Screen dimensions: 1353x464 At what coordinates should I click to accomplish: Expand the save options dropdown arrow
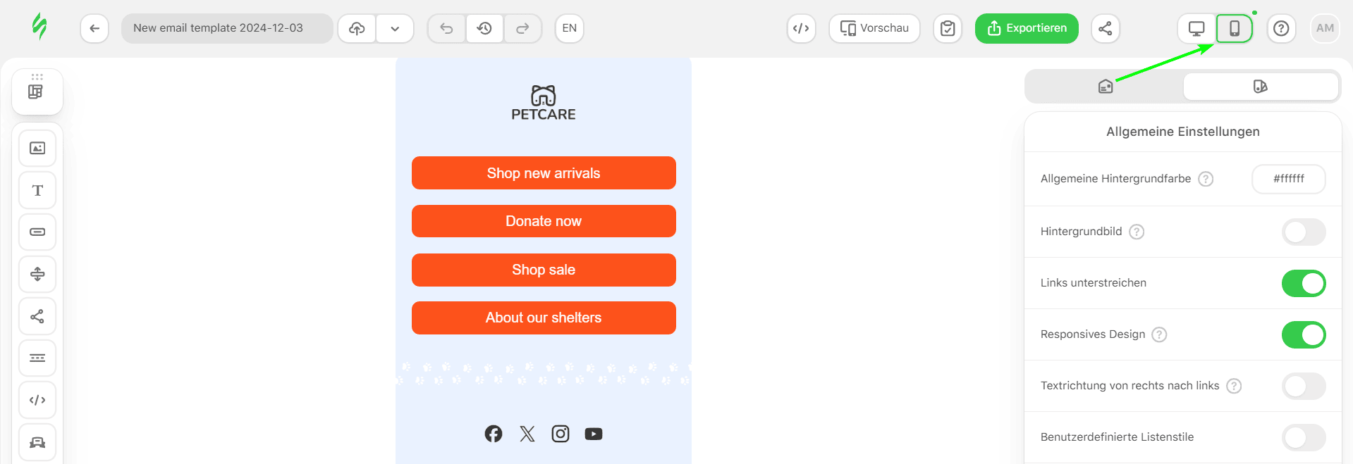click(x=395, y=29)
